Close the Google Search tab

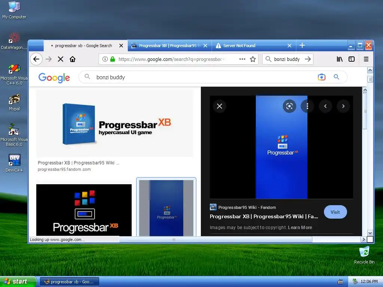121,46
